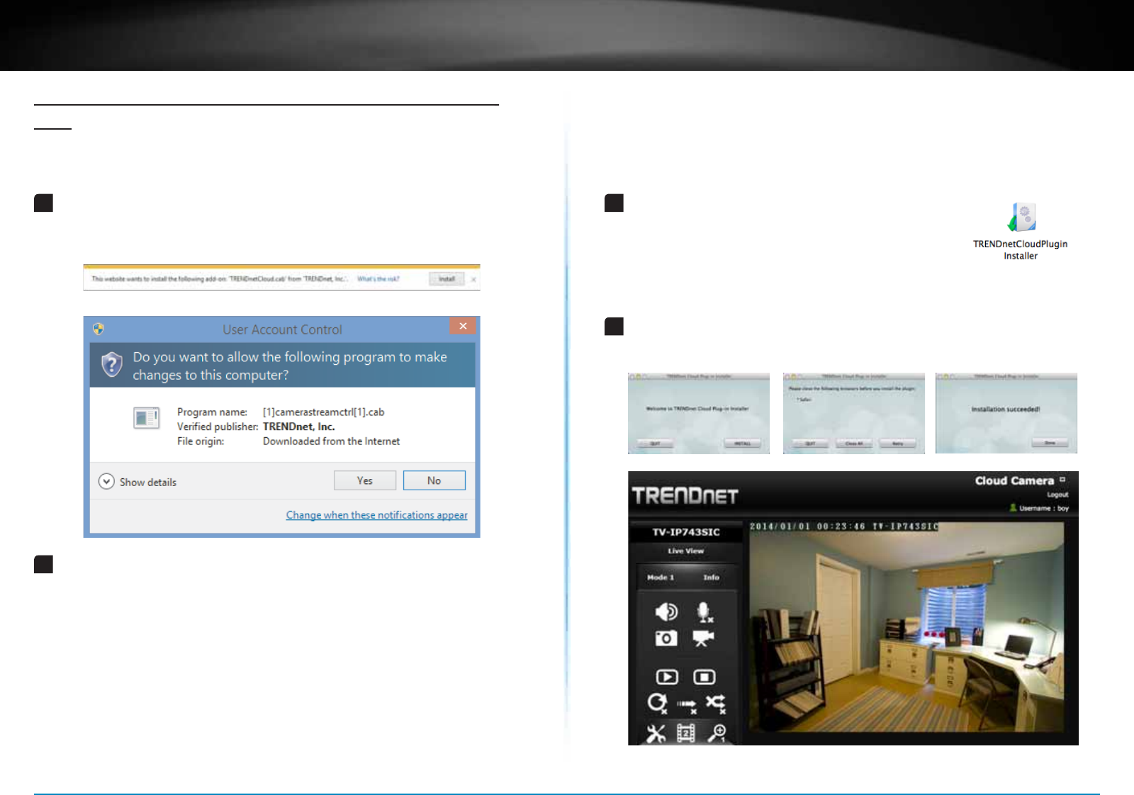Select the Live View tab
This screenshot has height=795, width=1134.
click(686, 551)
